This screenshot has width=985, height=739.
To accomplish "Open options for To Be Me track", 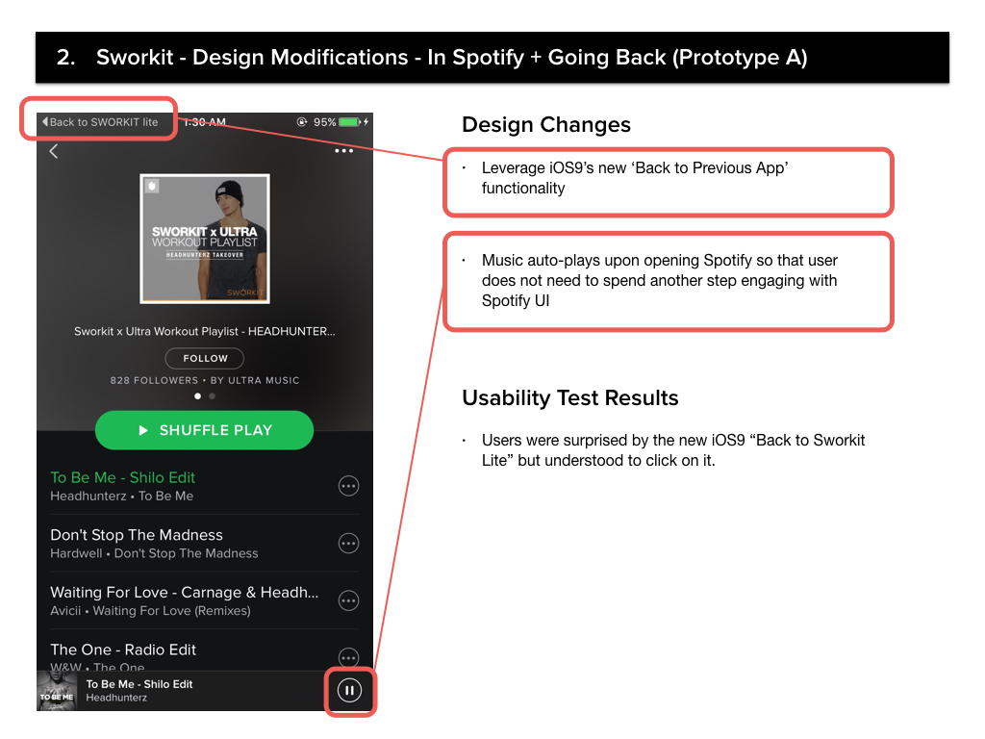I will [348, 486].
